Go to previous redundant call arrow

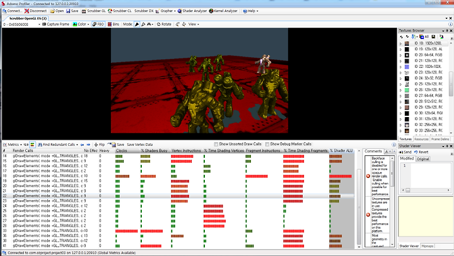pos(82,145)
